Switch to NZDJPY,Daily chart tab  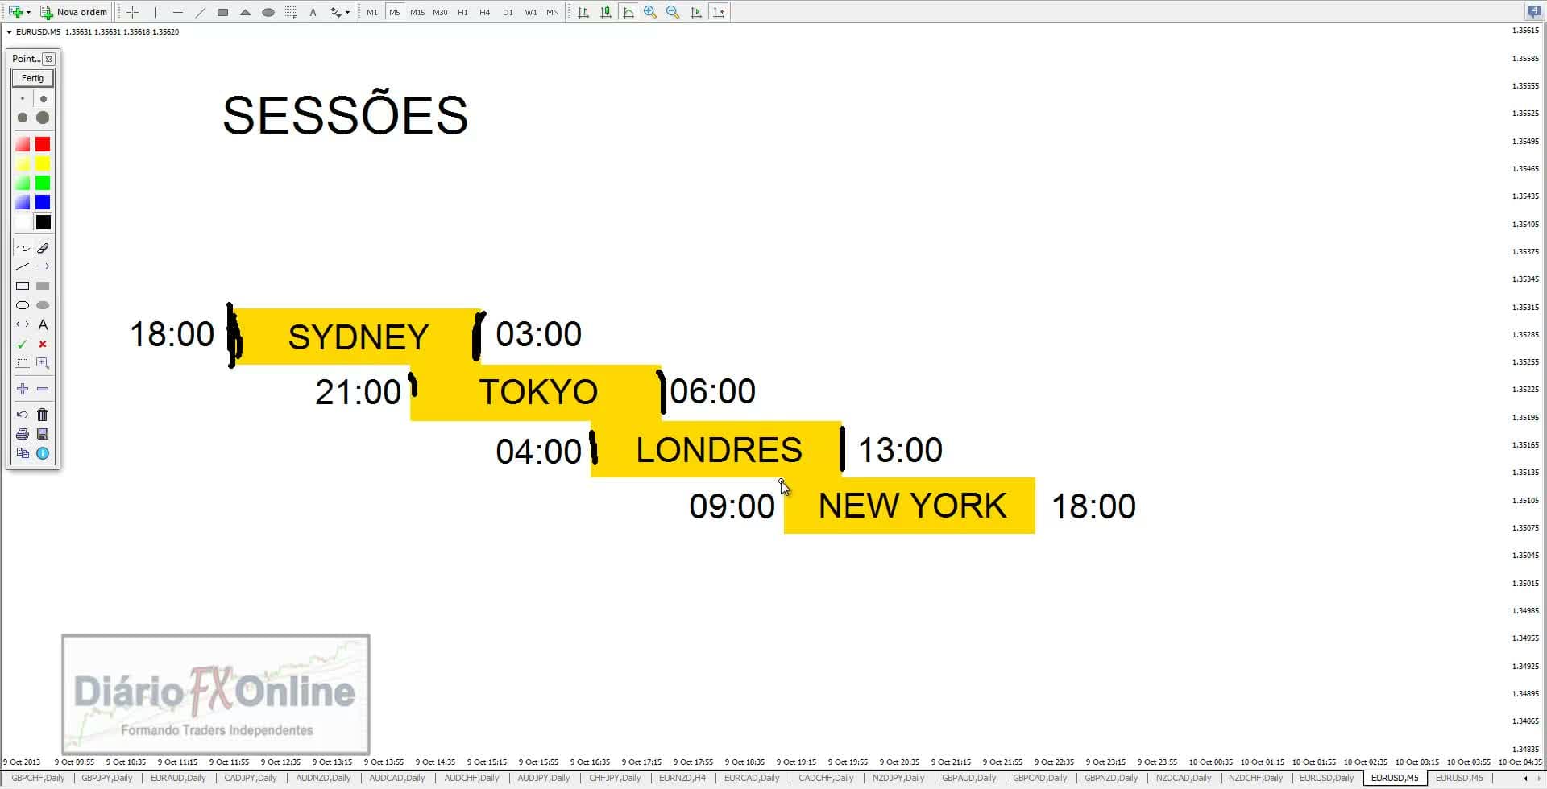click(x=898, y=778)
